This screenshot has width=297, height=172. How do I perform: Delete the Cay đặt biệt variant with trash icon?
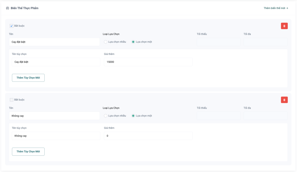[284, 26]
